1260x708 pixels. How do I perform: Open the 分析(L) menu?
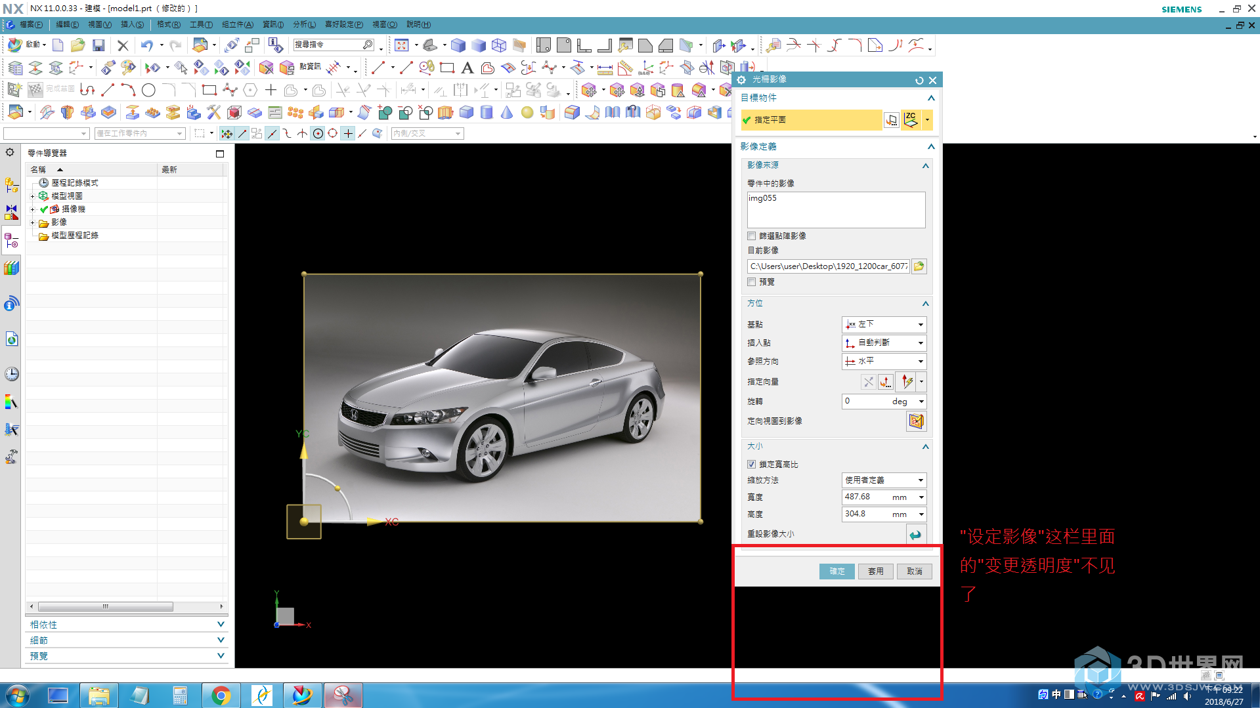[304, 25]
